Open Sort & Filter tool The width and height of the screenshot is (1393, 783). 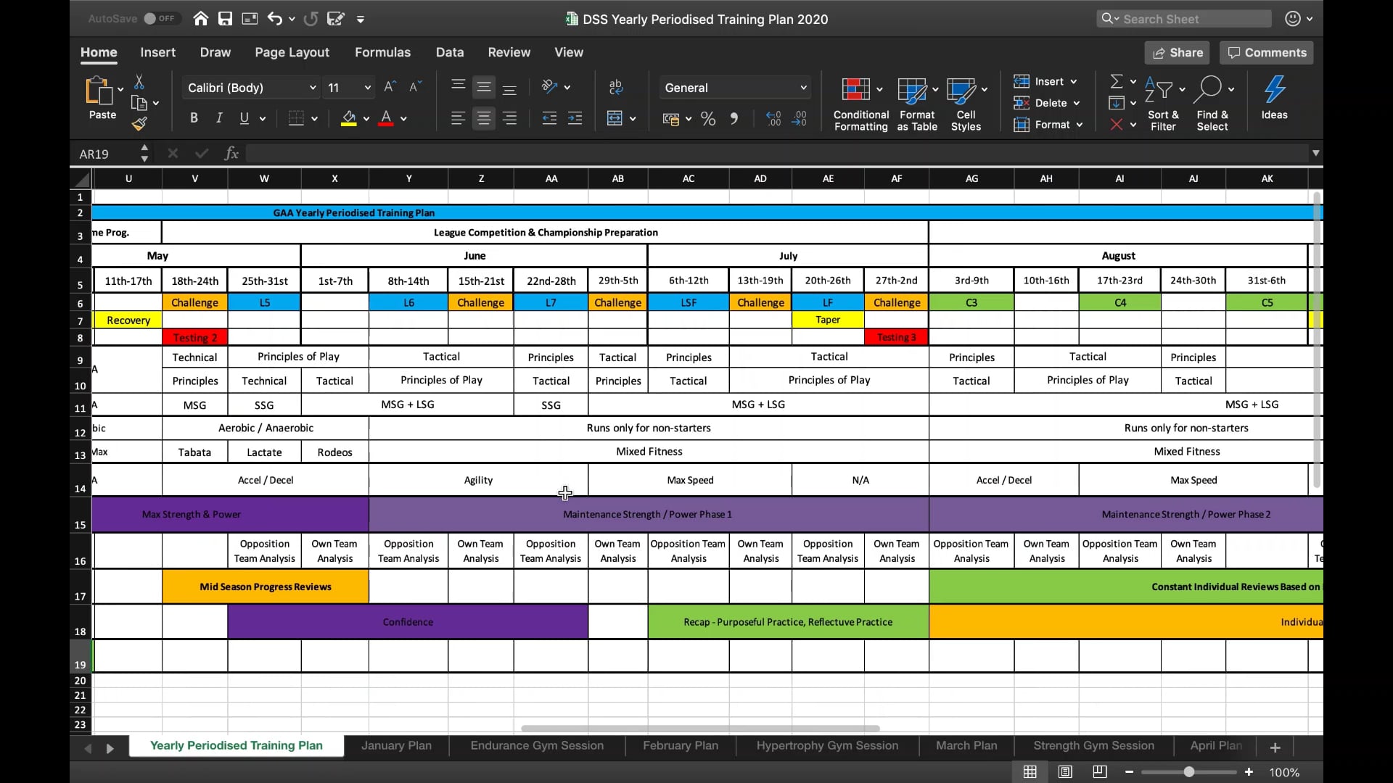pos(1164,101)
